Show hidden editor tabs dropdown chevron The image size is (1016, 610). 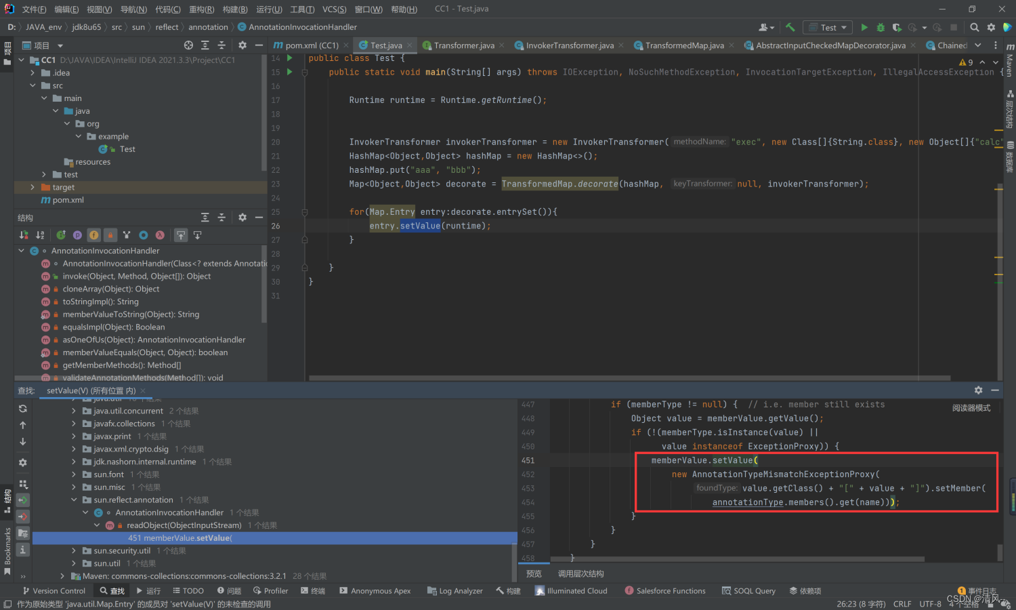click(x=977, y=45)
